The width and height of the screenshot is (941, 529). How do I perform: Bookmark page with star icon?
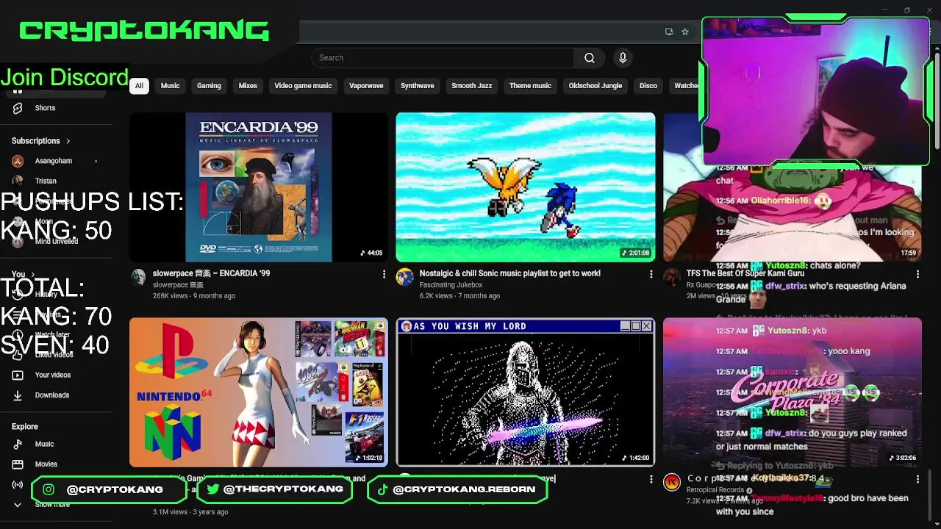tap(685, 32)
